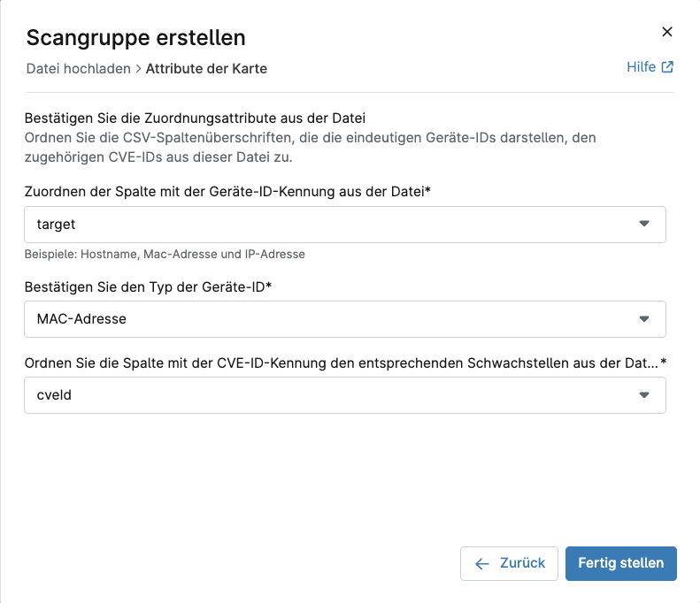Viewport: 700px width, 603px height.
Task: Click the arrow of the cveId dropdown
Action: pyautogui.click(x=643, y=394)
